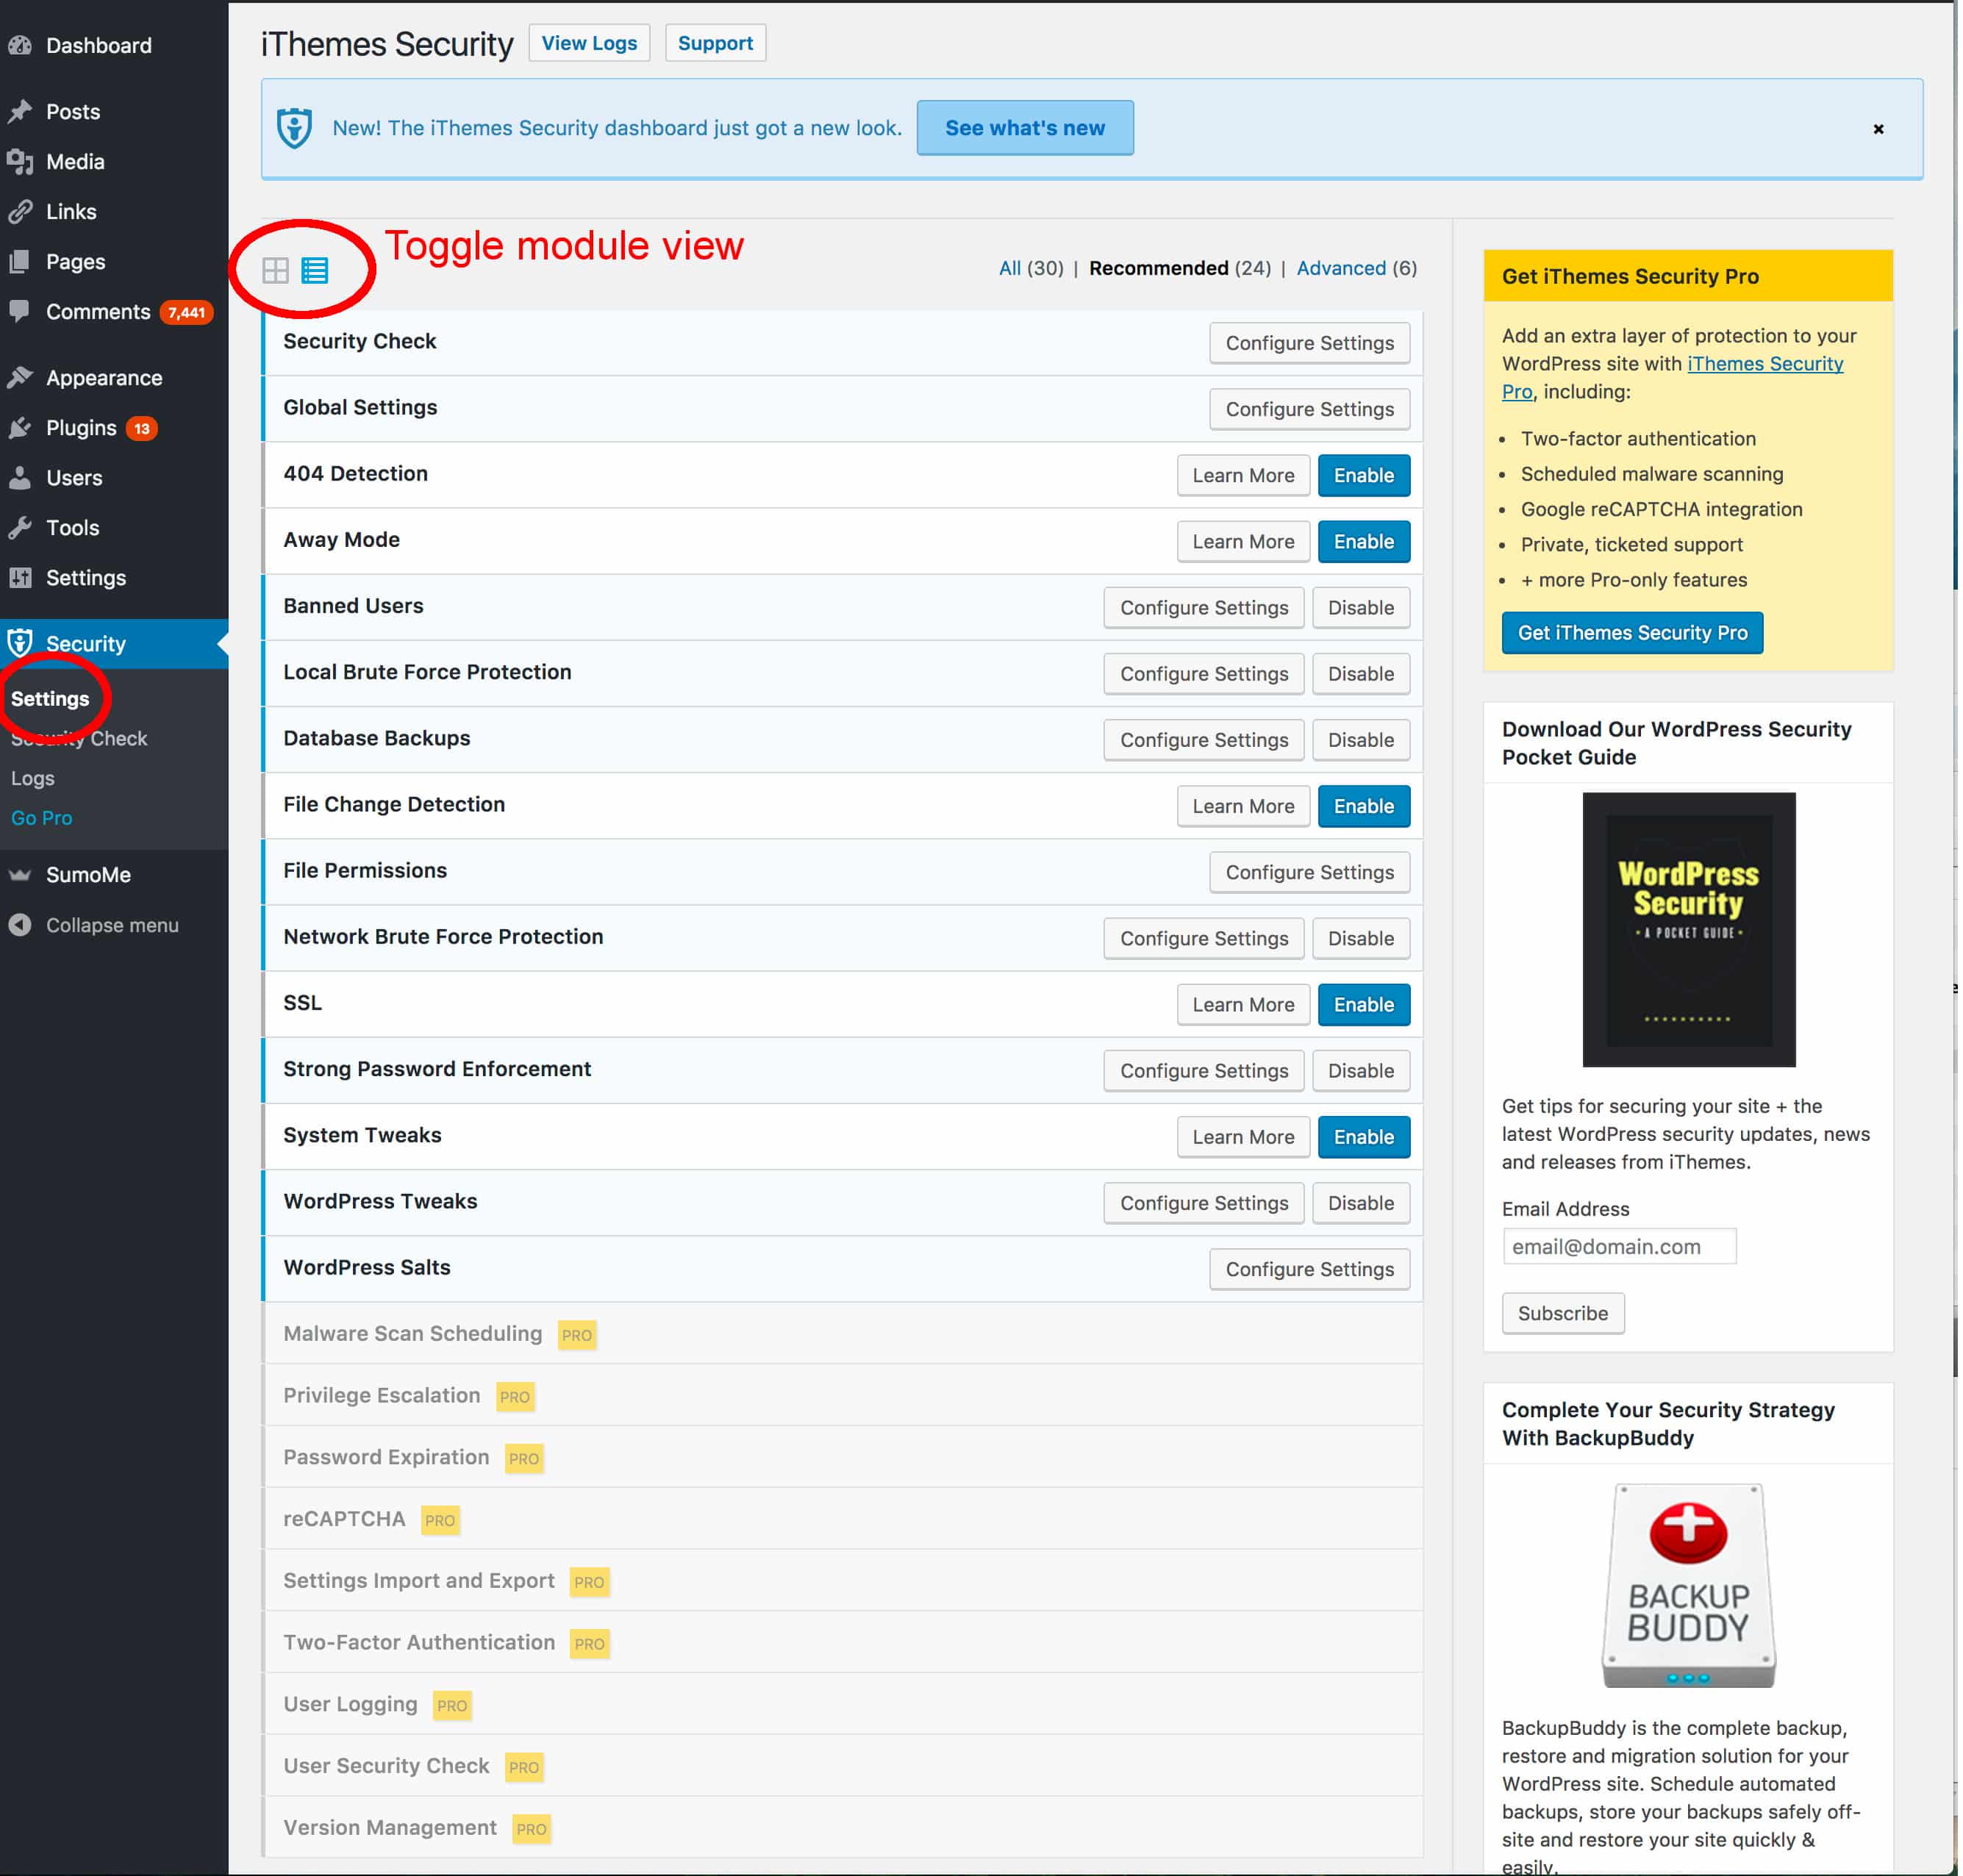Screen dimensions: 1963x1876
Task: Learn More about Away Mode
Action: click(1243, 541)
